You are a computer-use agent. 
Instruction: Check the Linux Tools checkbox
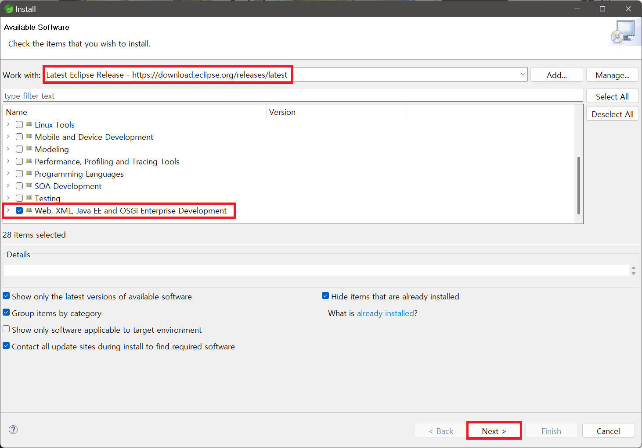(x=19, y=124)
